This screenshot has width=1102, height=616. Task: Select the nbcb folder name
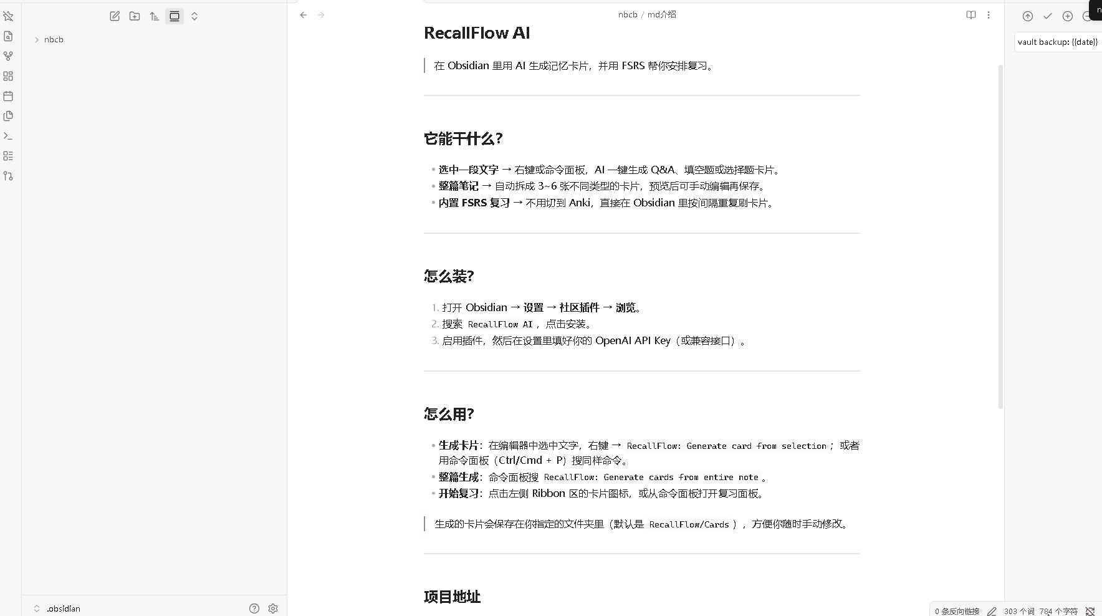pyautogui.click(x=54, y=40)
